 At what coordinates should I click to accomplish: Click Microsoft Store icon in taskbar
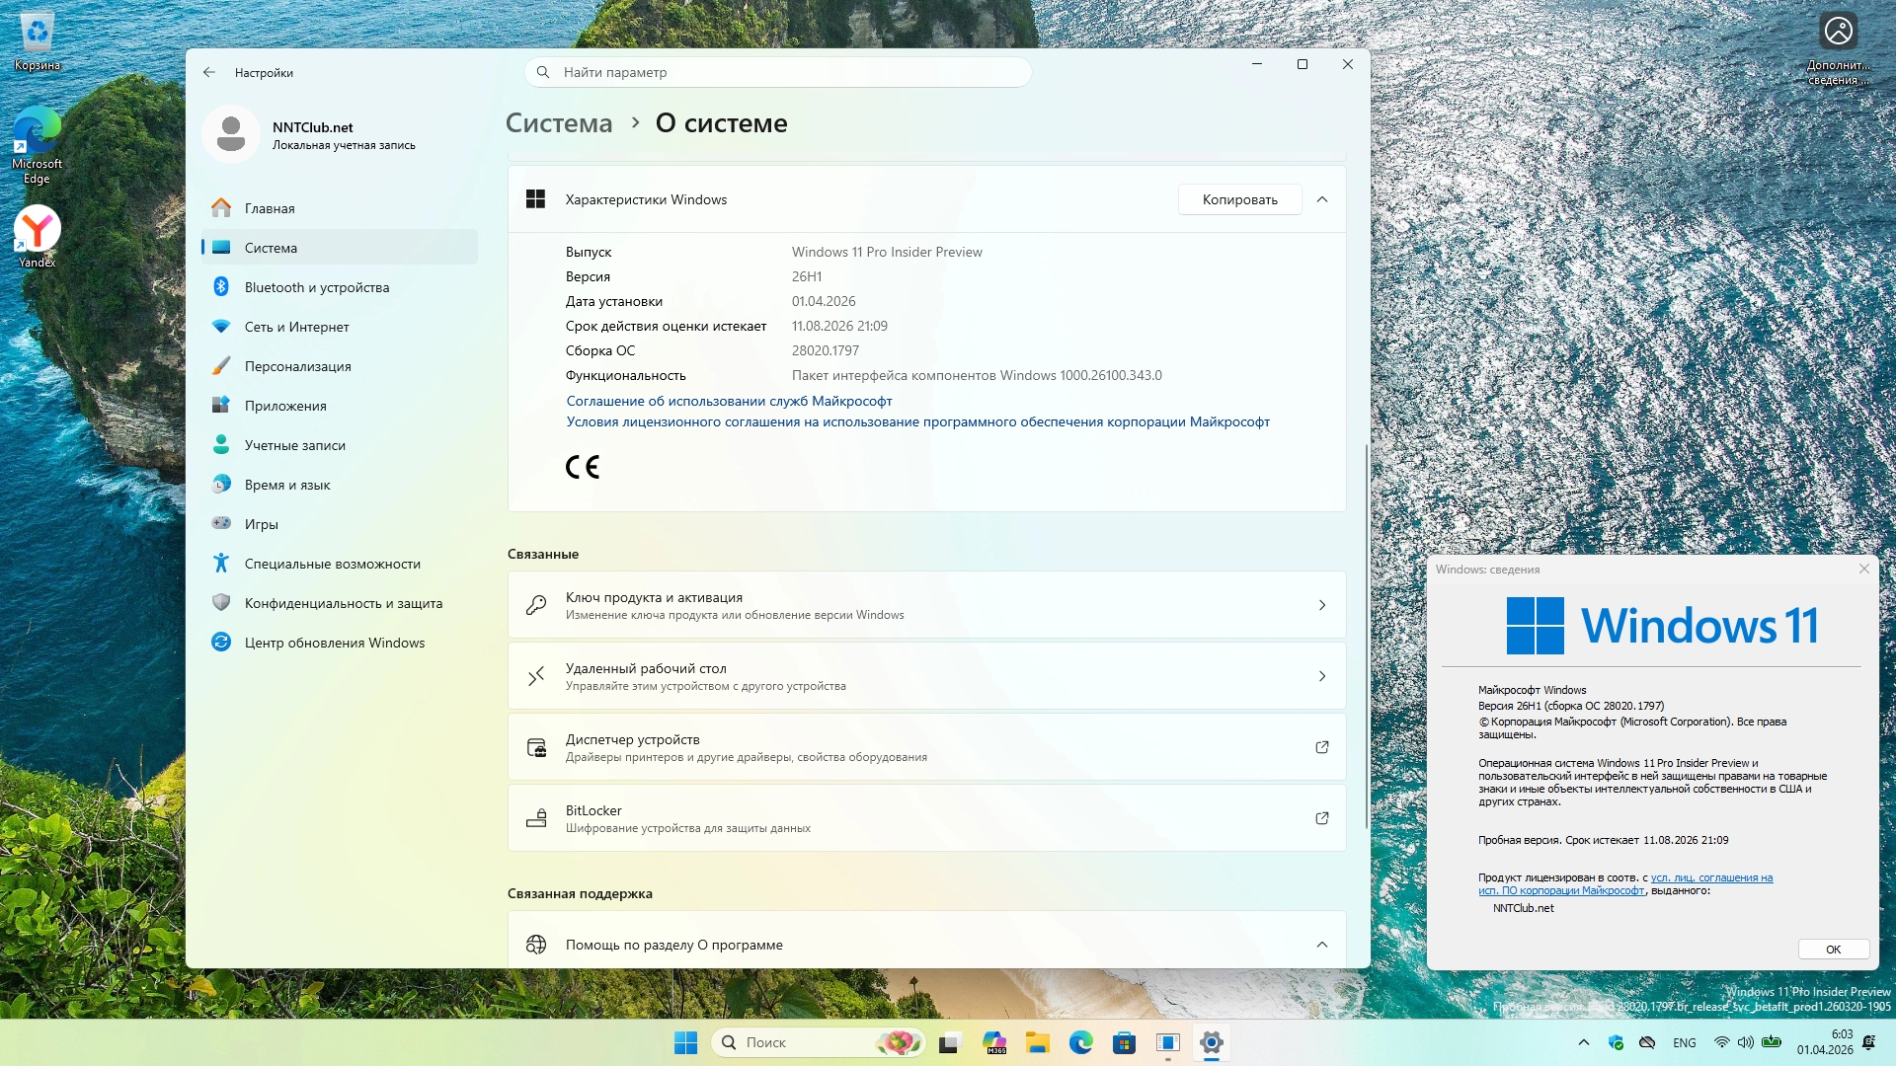pyautogui.click(x=1124, y=1042)
